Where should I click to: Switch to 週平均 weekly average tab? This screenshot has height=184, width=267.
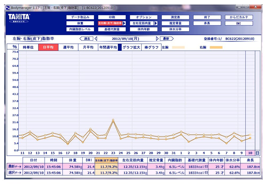(x=68, y=47)
